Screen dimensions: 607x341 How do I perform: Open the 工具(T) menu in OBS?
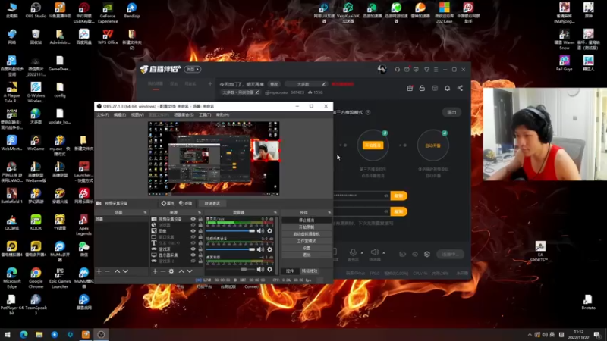coord(205,115)
